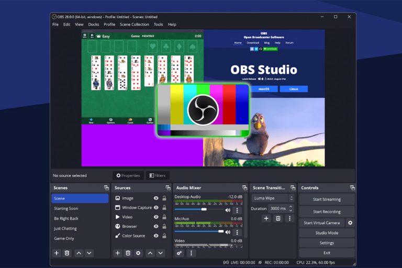Open virtual camera settings gear
Screen dimensions: 402x268
click(x=350, y=223)
